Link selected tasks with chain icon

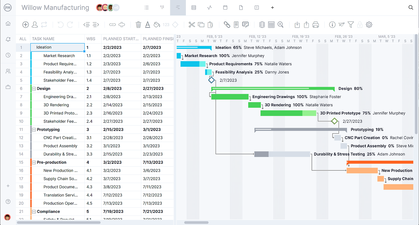[x=112, y=25]
